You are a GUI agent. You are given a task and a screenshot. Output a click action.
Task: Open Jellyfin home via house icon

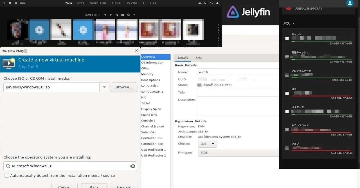point(10,3)
